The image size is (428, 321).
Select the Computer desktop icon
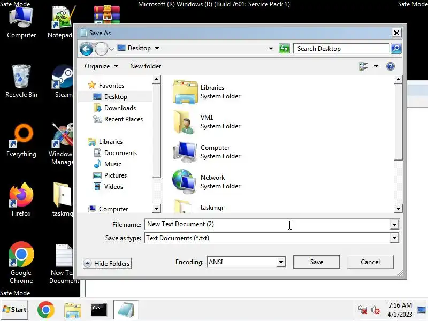pos(21,23)
